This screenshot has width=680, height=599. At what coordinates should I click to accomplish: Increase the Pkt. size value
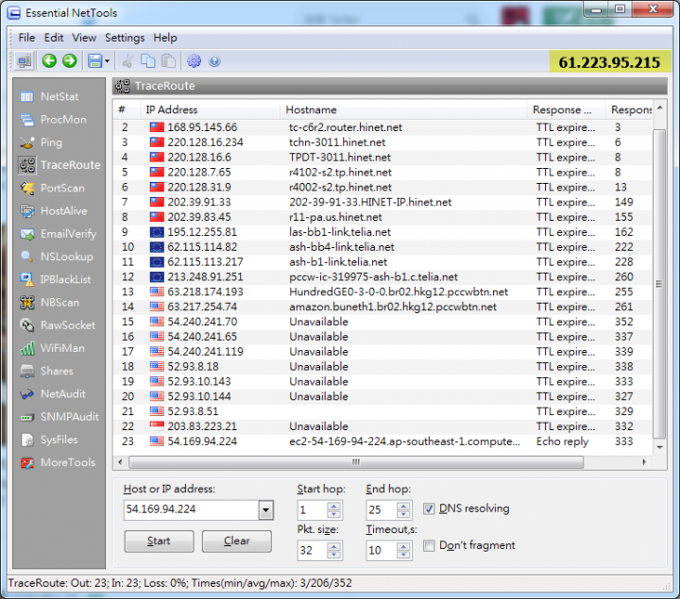[333, 546]
